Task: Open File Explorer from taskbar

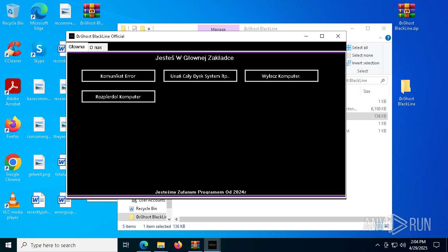Action: [x=161, y=245]
